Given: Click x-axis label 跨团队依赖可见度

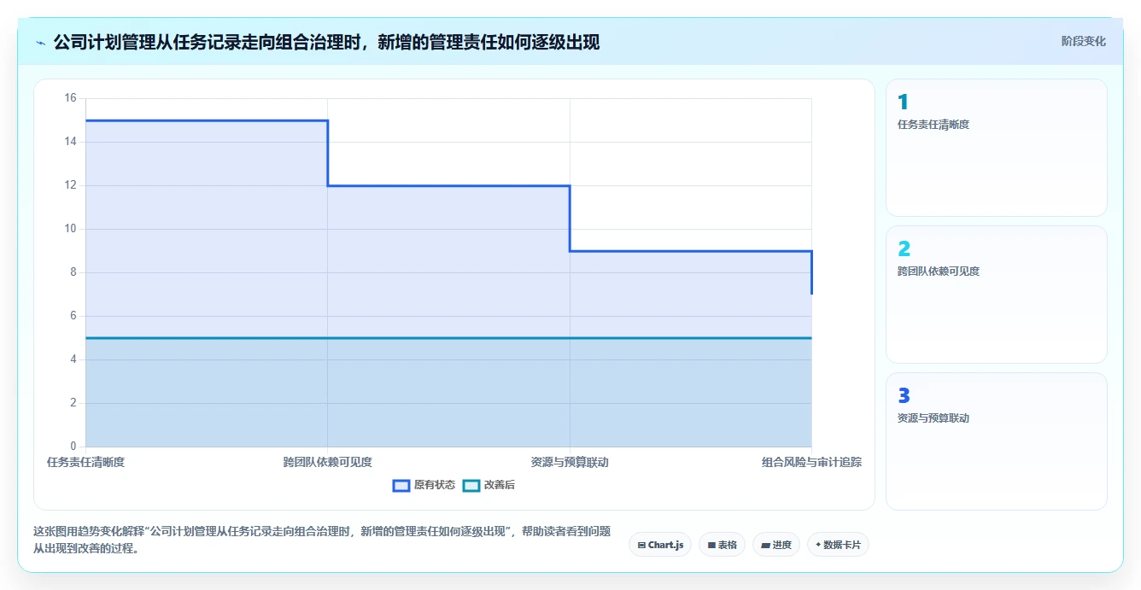Looking at the screenshot, I should 328,462.
